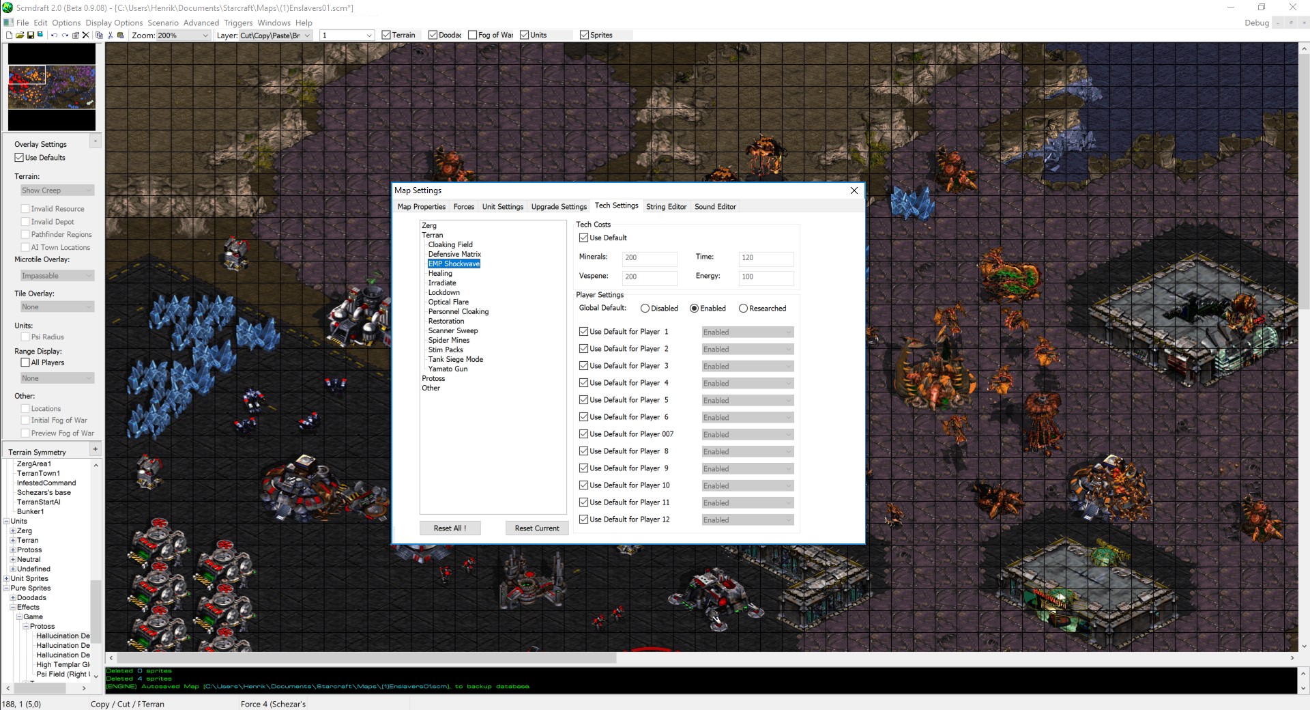Screen dimensions: 1310x710
Task: Toggle the Sprites visibility checkbox
Action: point(584,35)
